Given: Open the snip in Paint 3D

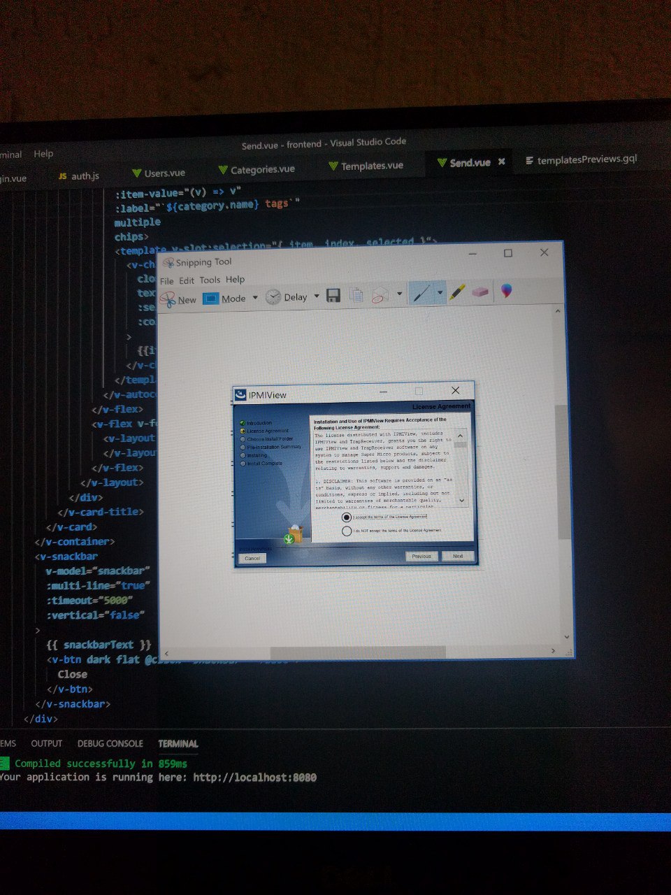Looking at the screenshot, I should pos(507,291).
